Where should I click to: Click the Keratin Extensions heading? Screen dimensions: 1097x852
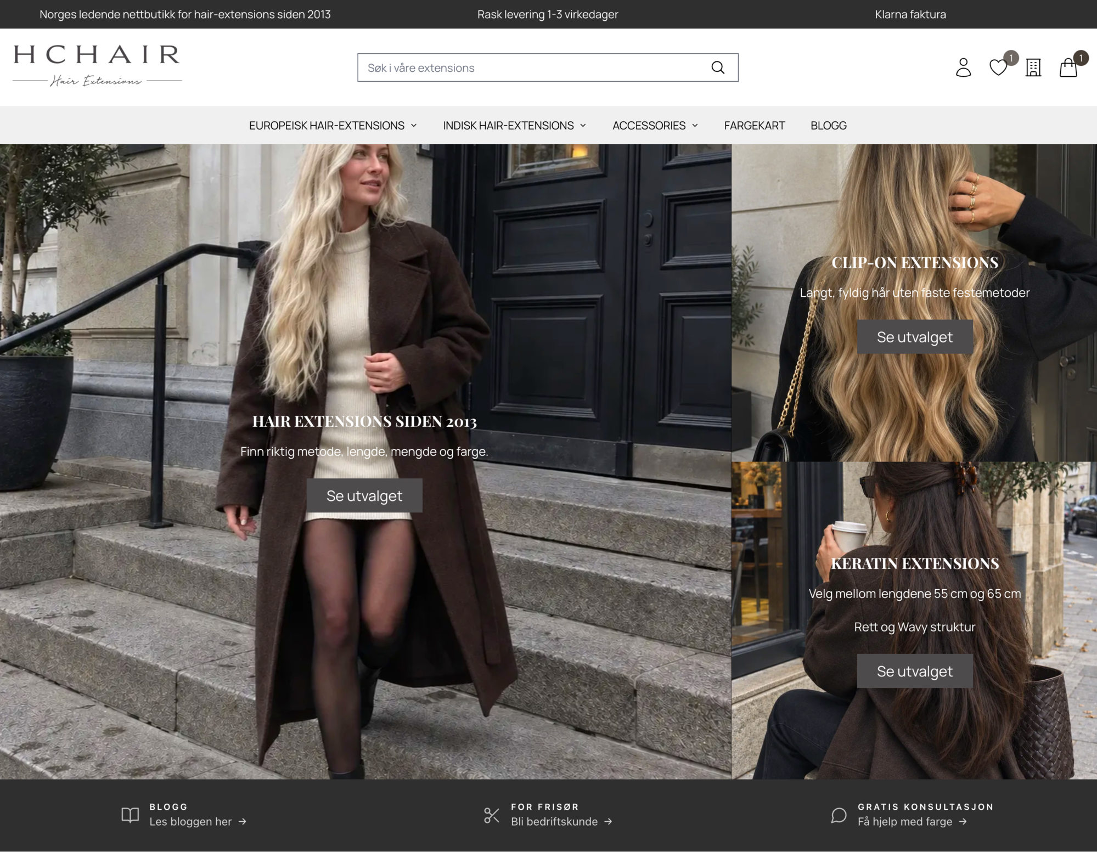pos(915,563)
